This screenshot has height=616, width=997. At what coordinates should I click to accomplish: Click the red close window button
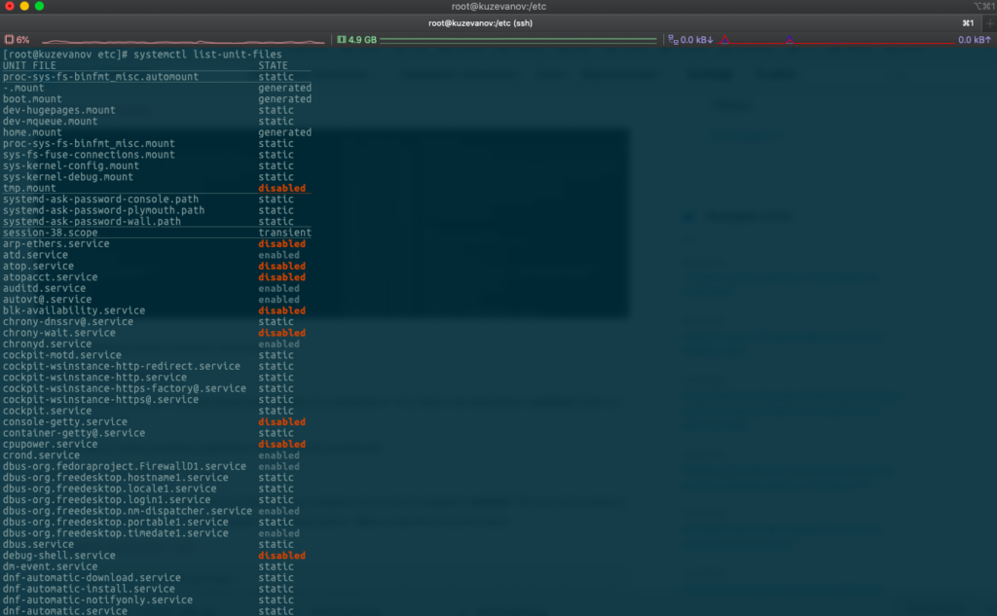point(10,7)
